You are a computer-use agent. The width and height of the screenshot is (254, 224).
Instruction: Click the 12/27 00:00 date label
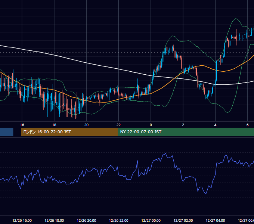pyautogui.click(x=151, y=220)
